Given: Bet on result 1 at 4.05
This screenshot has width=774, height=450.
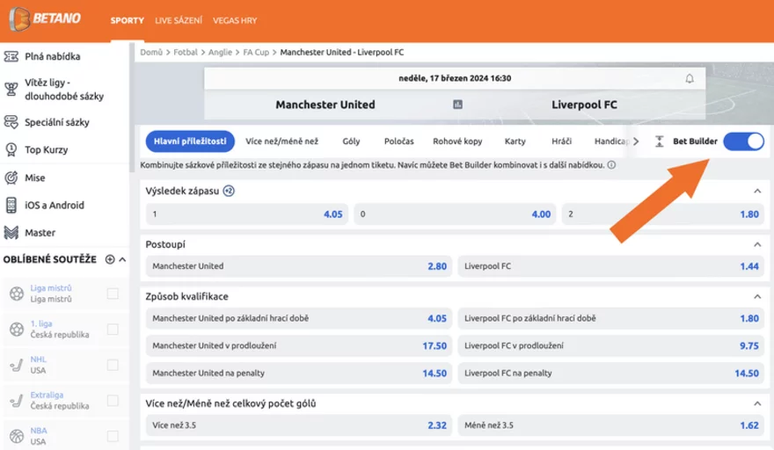Looking at the screenshot, I should click(247, 214).
